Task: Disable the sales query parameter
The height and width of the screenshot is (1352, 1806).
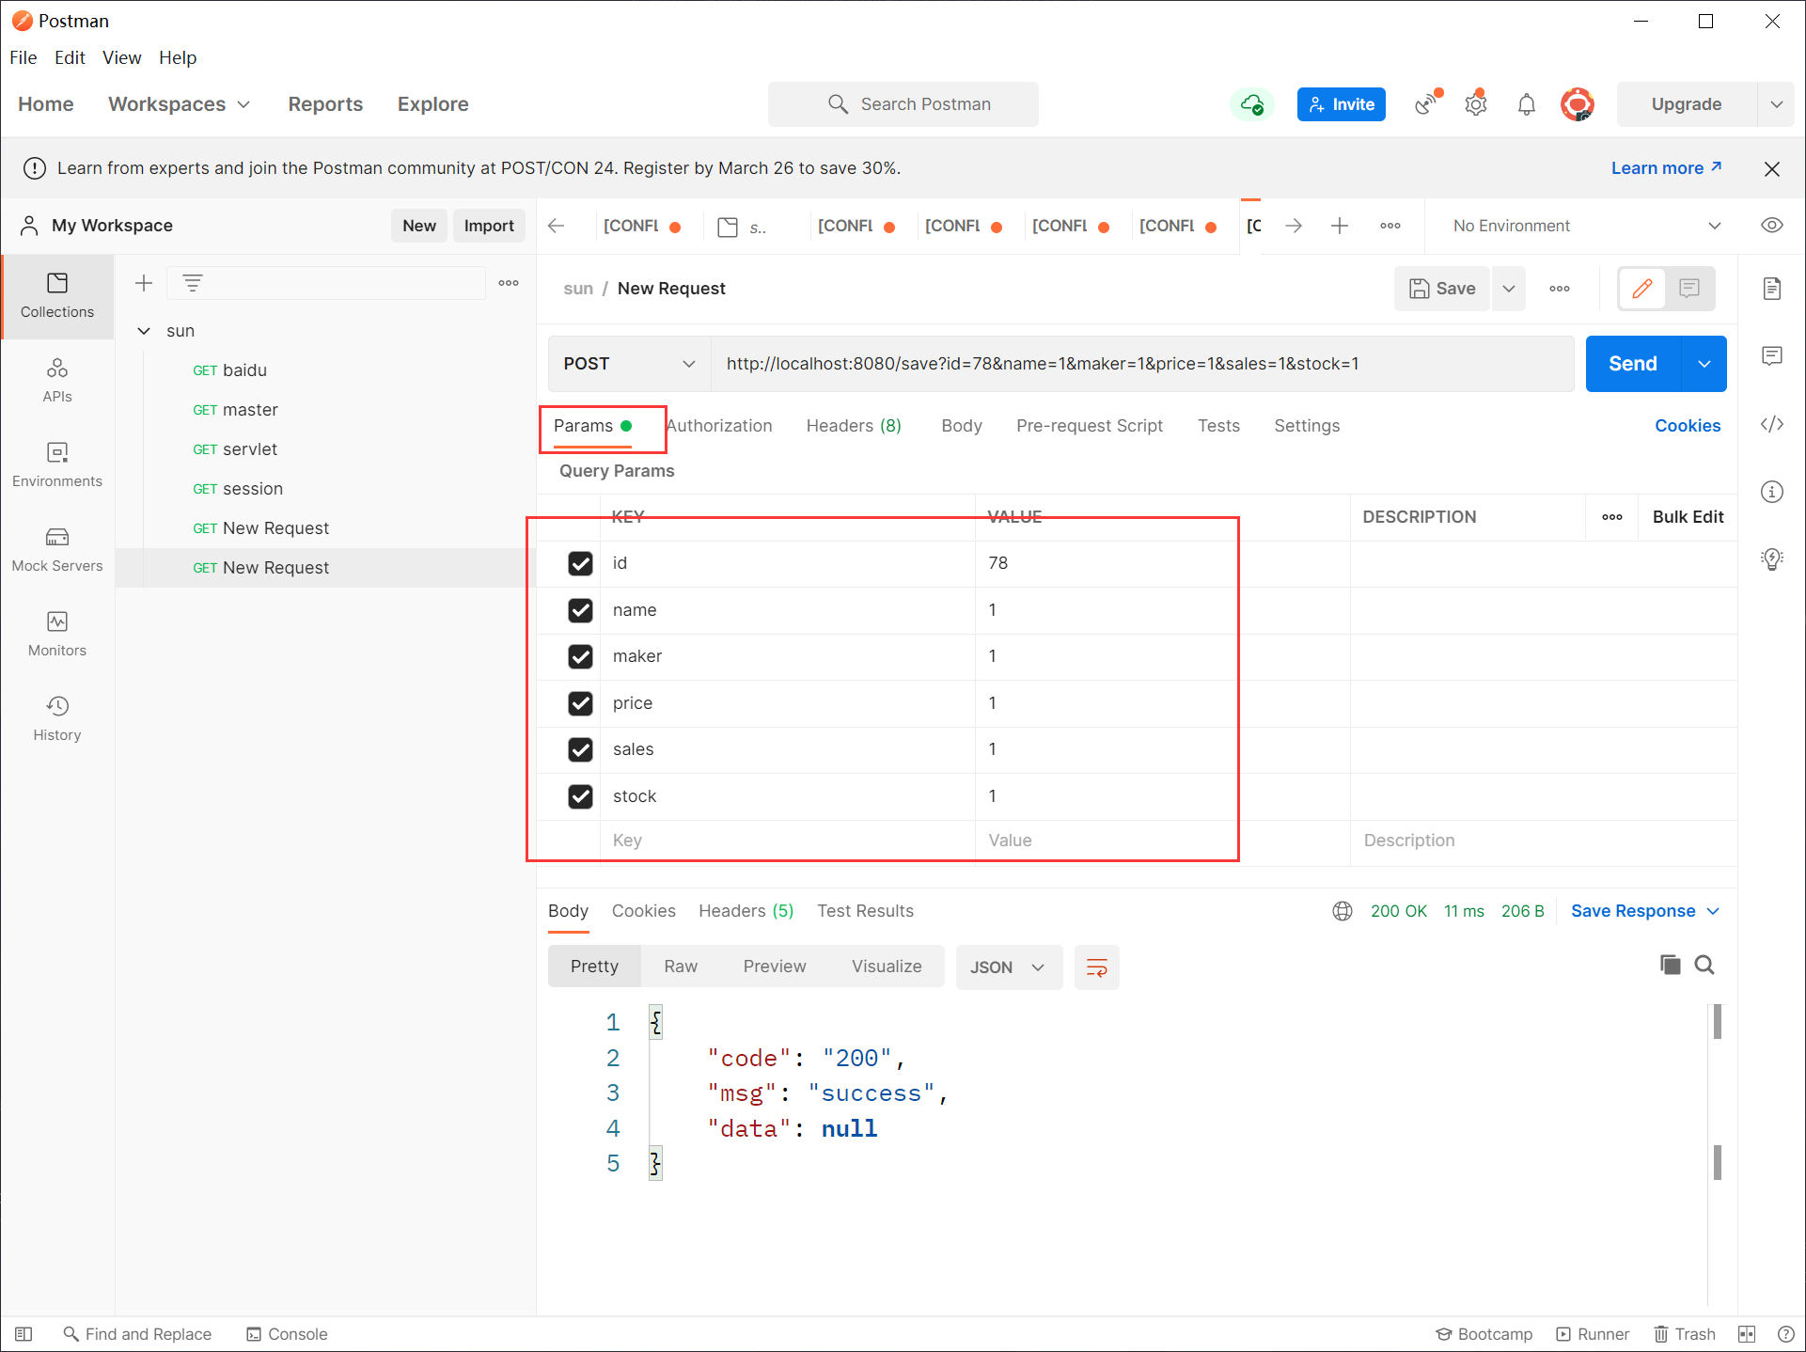Action: [x=578, y=748]
